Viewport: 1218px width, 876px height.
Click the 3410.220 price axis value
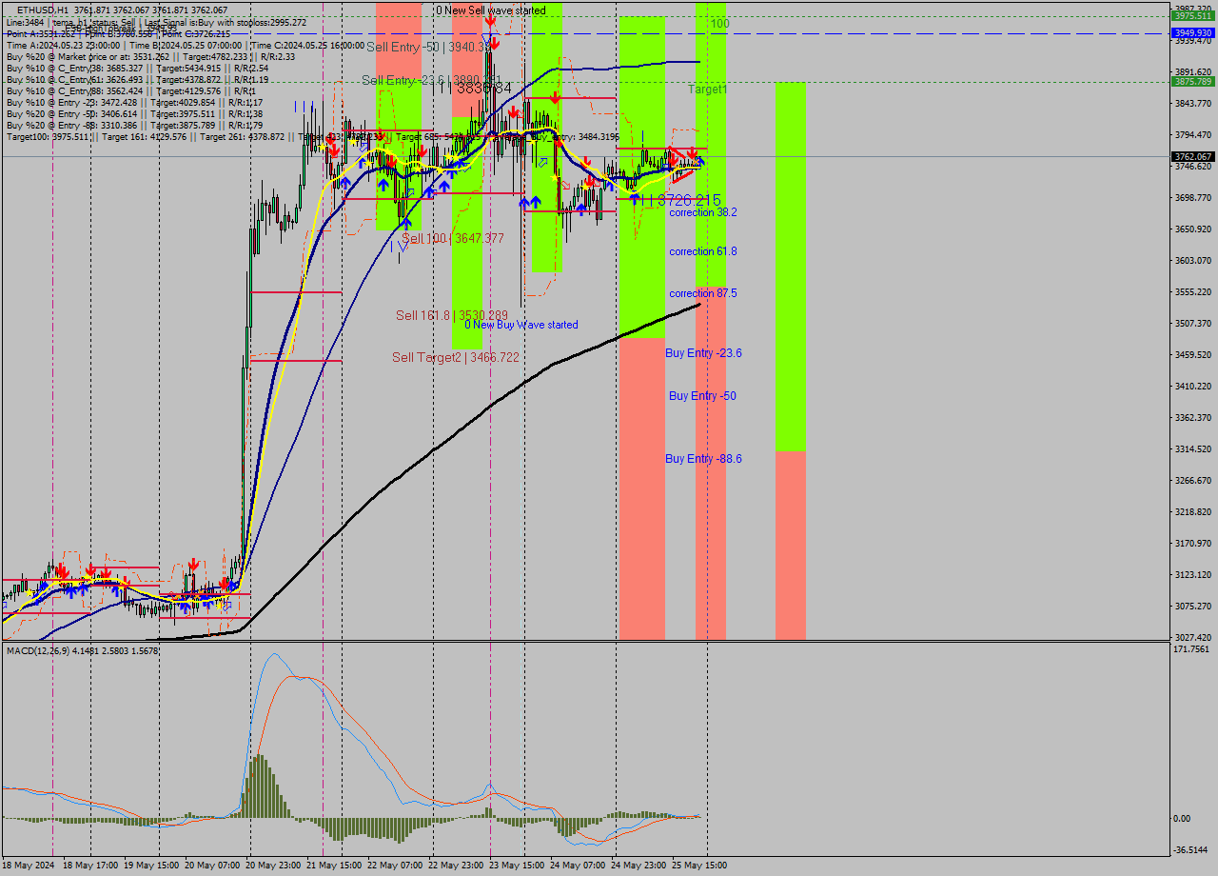[1193, 386]
